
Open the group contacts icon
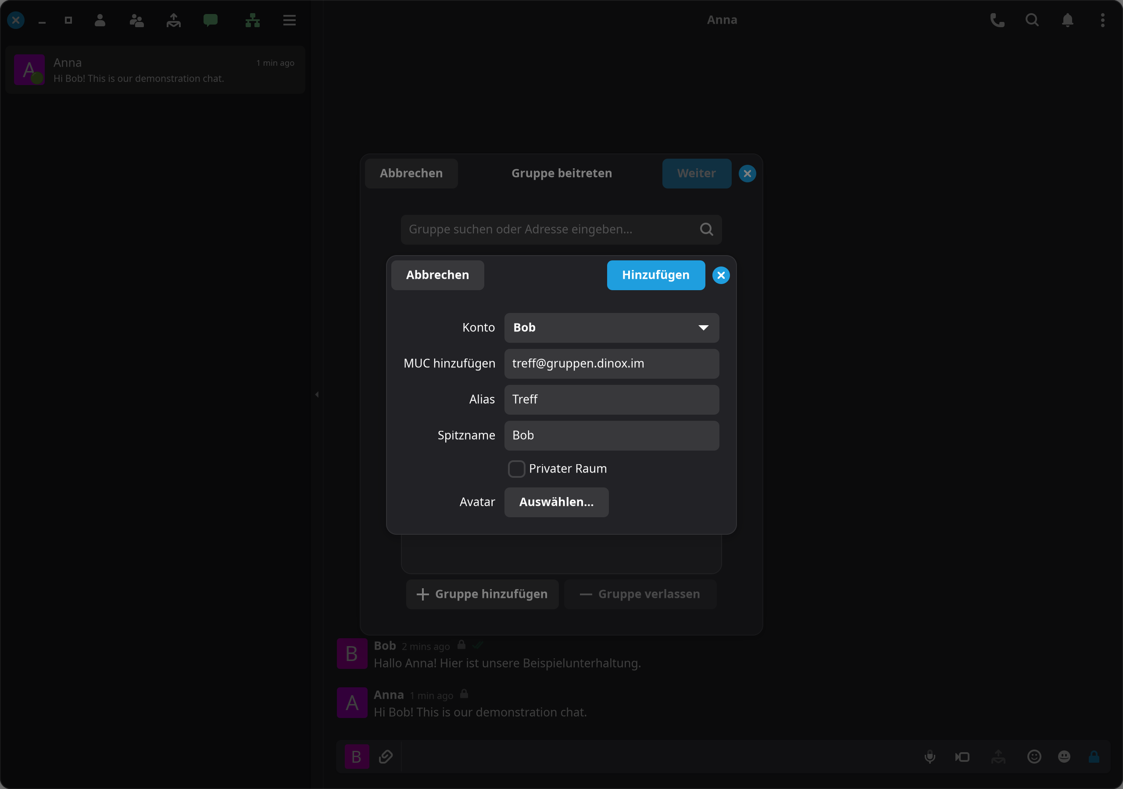click(136, 20)
